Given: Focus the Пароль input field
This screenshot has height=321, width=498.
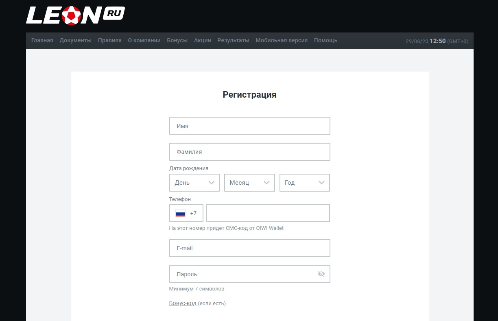Looking at the screenshot, I should [249, 274].
